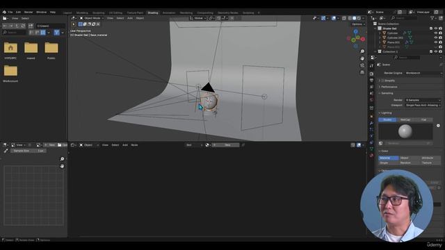Open the viewport View menu
445x250 pixels.
click(110, 18)
